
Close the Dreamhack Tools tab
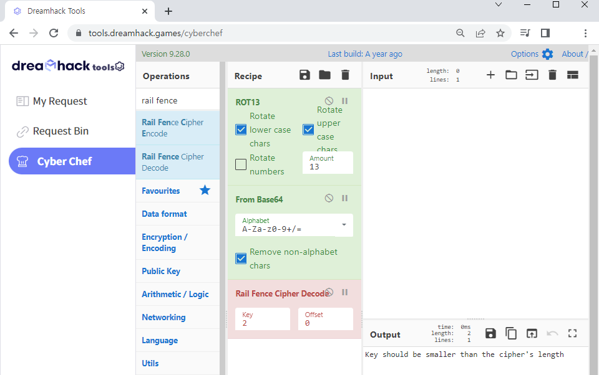tap(144, 11)
